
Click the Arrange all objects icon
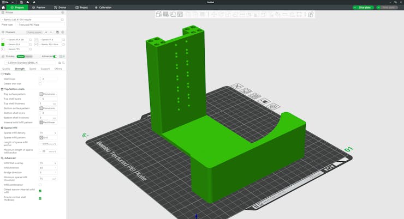pos(180,14)
